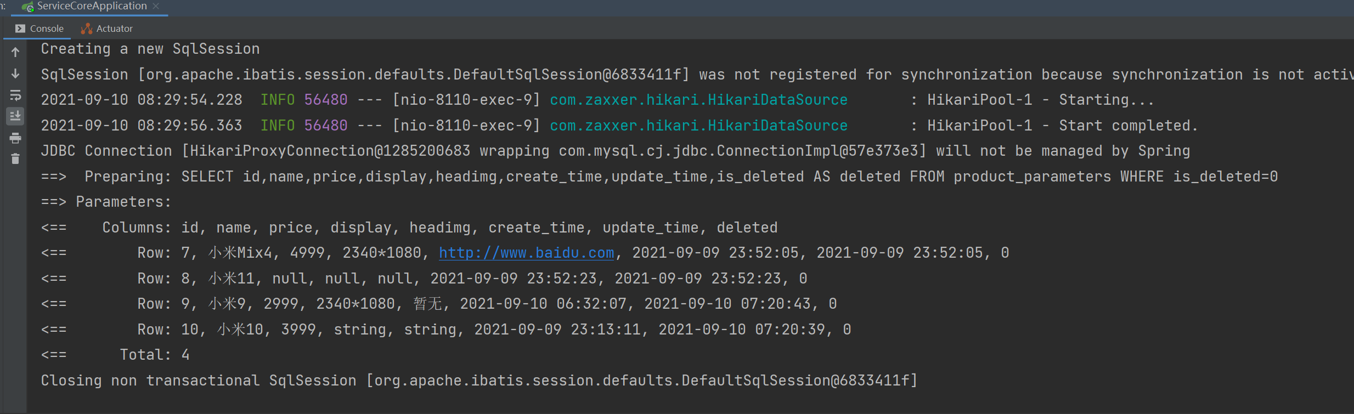Screen dimensions: 1354x414
Task: Click HikariDataSource class in Start completed line
Action: point(698,126)
